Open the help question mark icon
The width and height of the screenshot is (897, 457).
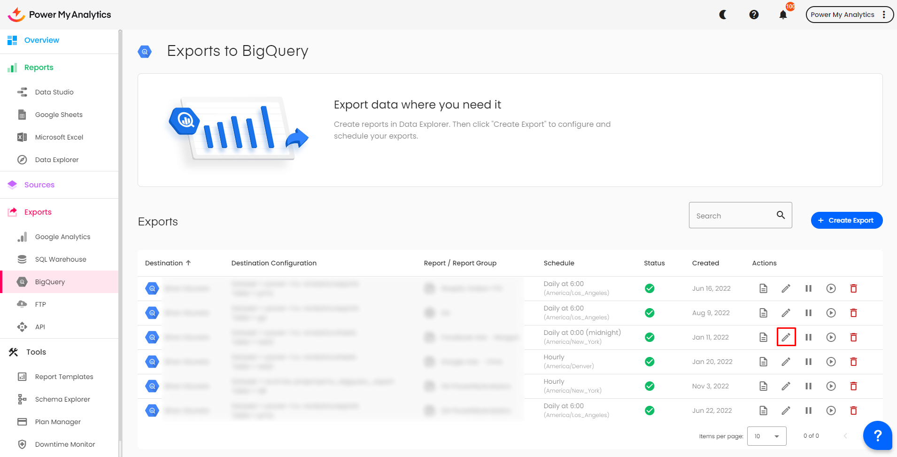pos(754,15)
